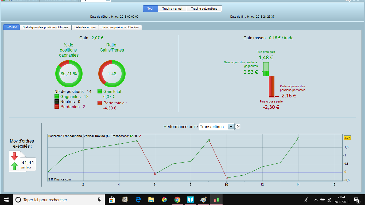Open the period dropdown at window top
365x205 pixels.
click(x=95, y=1)
